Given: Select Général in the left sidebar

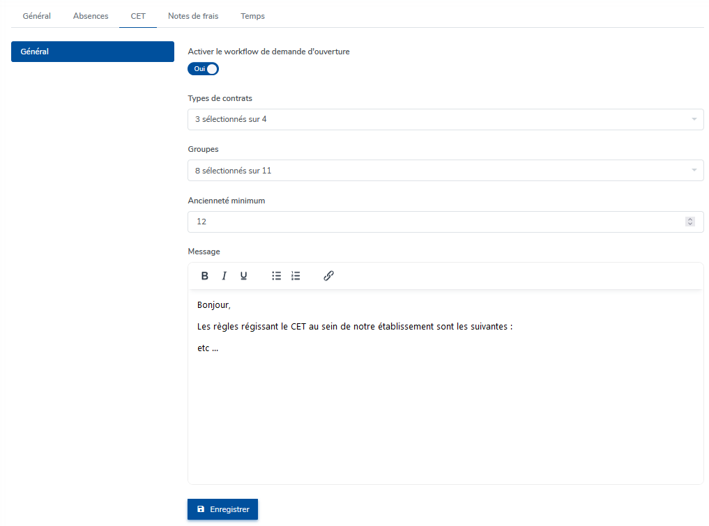Looking at the screenshot, I should (x=93, y=52).
